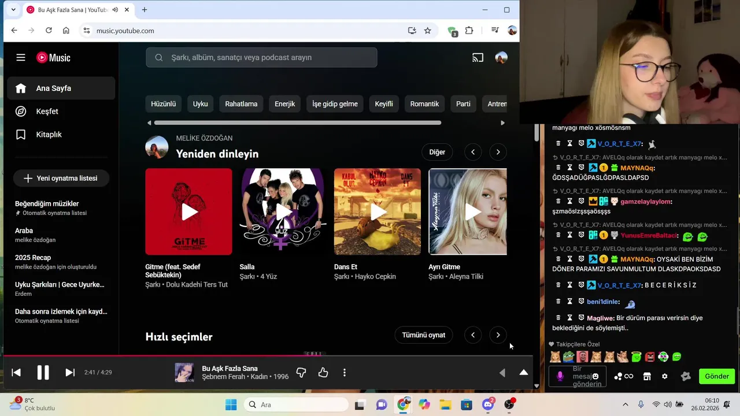This screenshot has width=740, height=416.
Task: Mute the tab via speaker icon
Action: [x=115, y=10]
